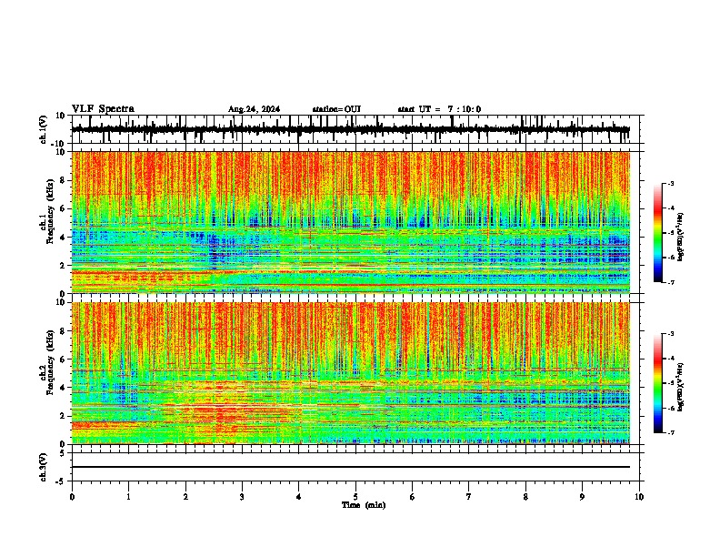Viewport: 720px width, 557px height.
Task: Click the ch.1 color bar log(PSD) label
Action: click(680, 238)
